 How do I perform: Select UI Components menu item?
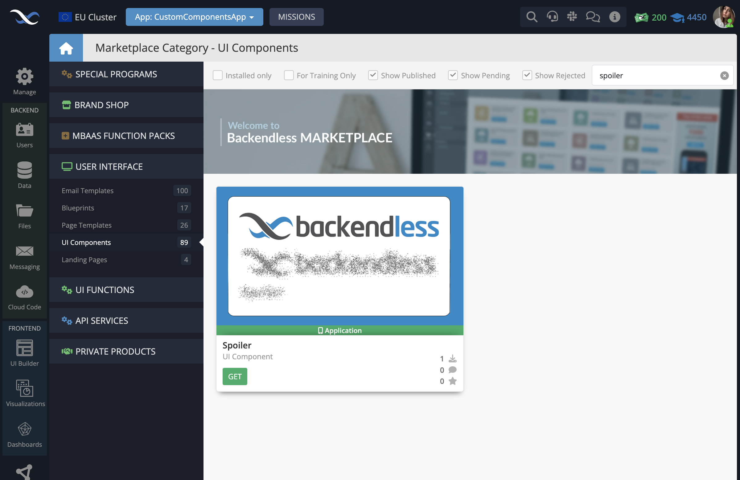point(86,242)
